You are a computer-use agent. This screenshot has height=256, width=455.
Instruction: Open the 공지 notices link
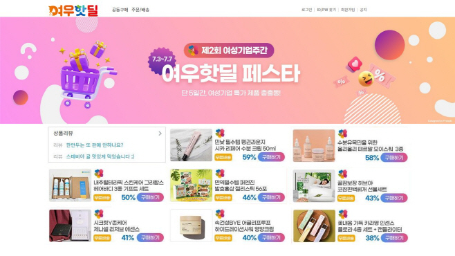tap(363, 10)
